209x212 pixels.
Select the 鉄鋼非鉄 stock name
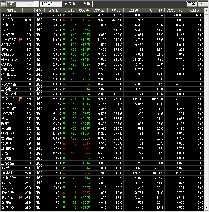pos(8,134)
